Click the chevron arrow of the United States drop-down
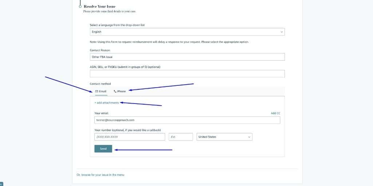This screenshot has height=186, width=373. (249, 137)
